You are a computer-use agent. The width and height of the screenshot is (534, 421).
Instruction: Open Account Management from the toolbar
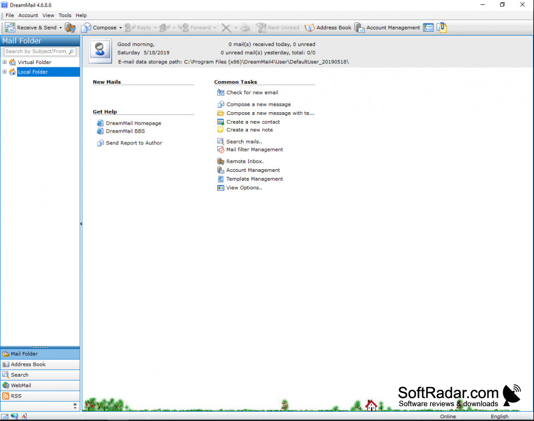(387, 27)
